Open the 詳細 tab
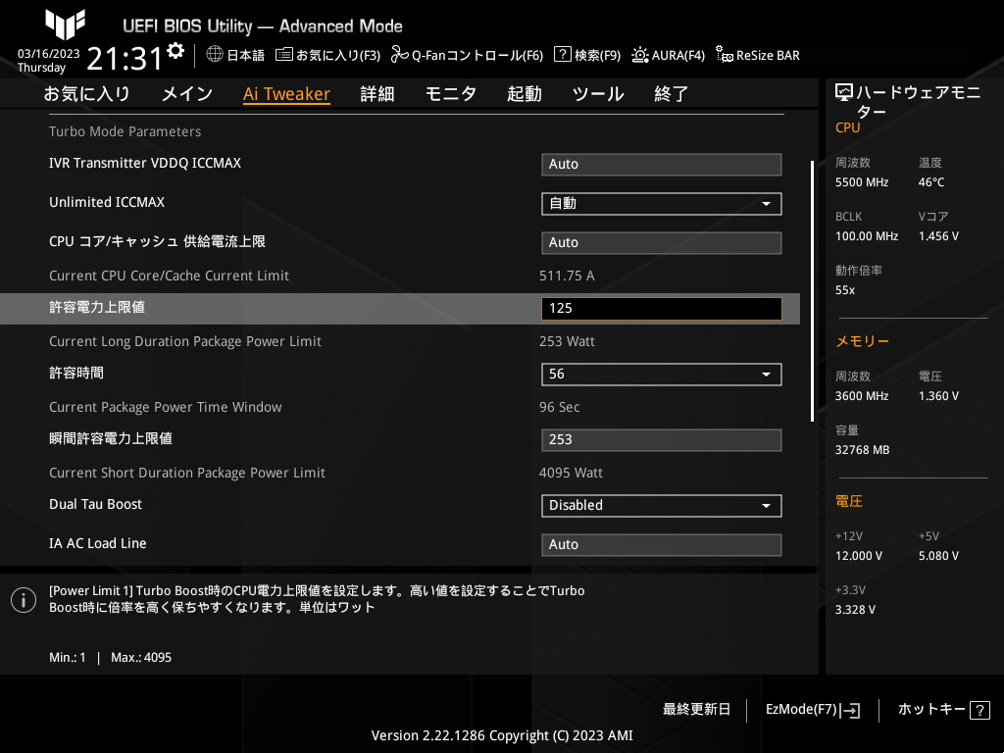Image resolution: width=1004 pixels, height=753 pixels. [x=377, y=94]
